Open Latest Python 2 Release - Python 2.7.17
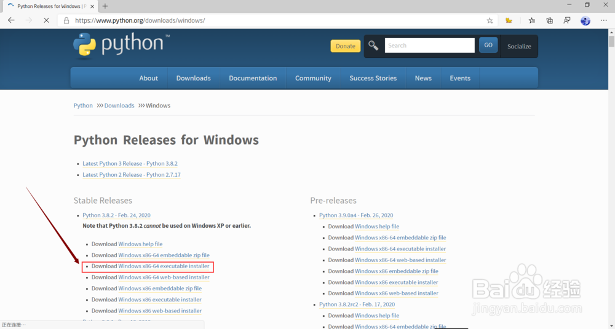The height and width of the screenshot is (329, 615). coord(132,175)
